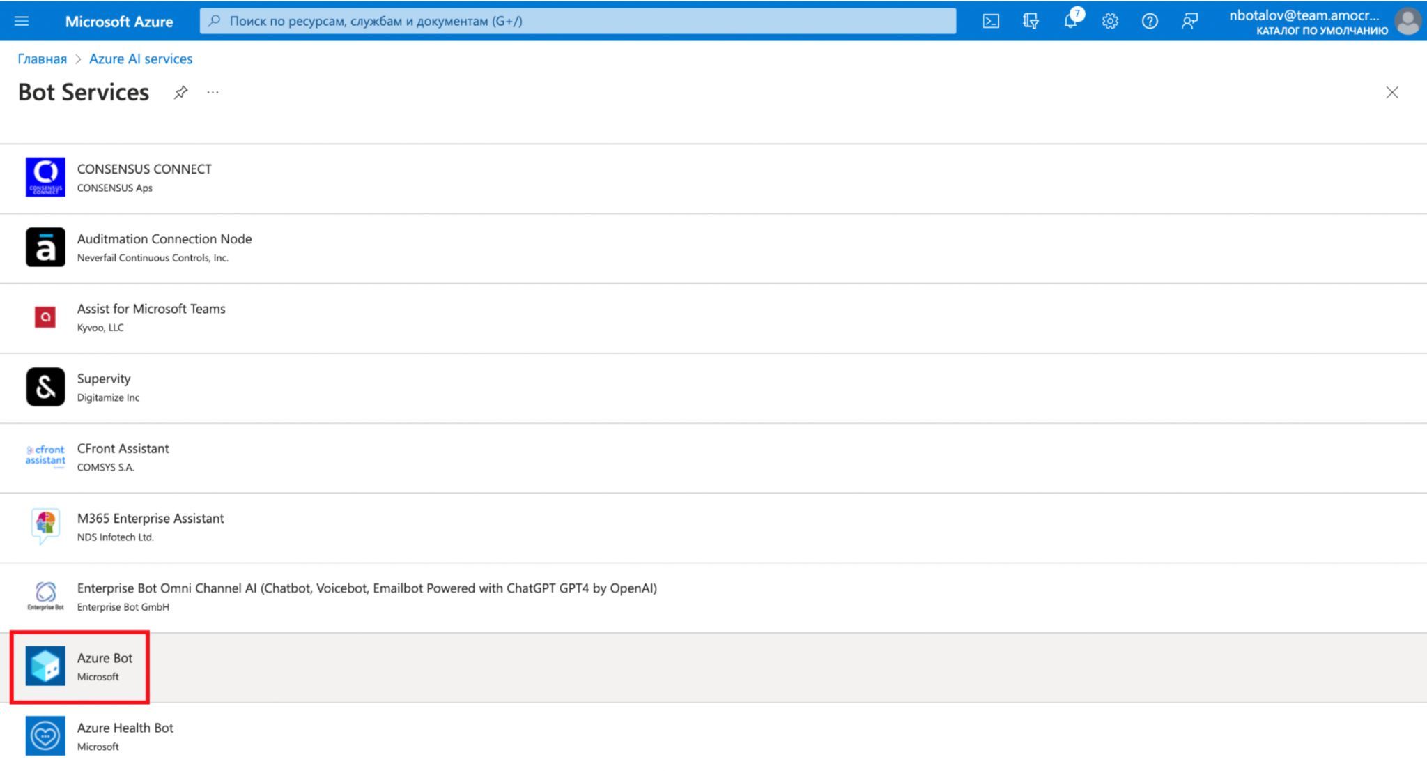
Task: Select the CONSENSUS CONNECT offer title
Action: (144, 169)
